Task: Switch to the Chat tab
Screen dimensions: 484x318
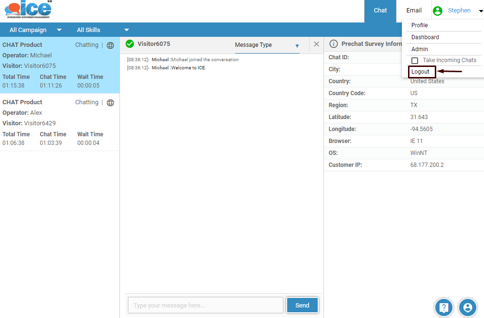Action: click(380, 11)
